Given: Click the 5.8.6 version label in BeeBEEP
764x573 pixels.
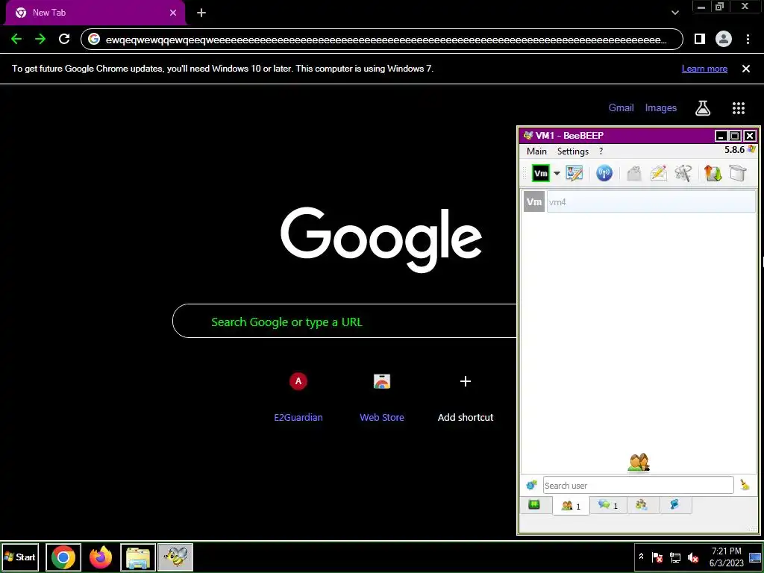Looking at the screenshot, I should click(734, 149).
